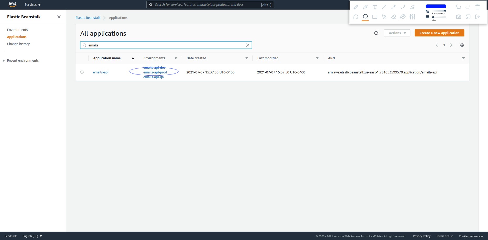Open Cookie preferences

[x=471, y=236]
